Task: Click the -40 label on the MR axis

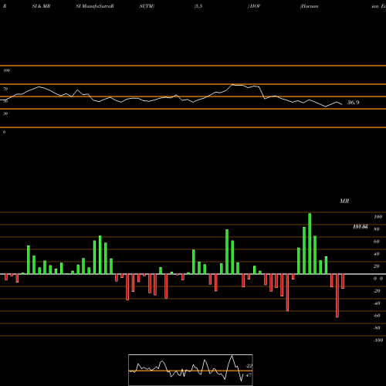Action: click(x=377, y=303)
